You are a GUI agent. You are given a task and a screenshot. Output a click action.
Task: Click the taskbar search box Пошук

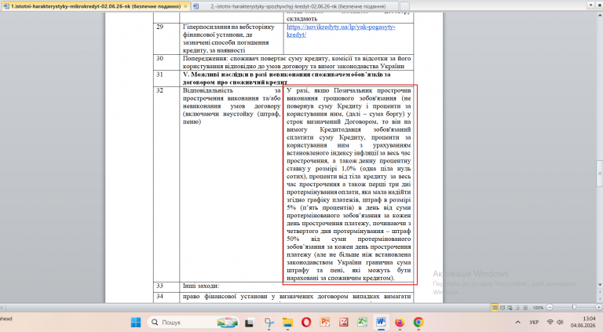[193, 322]
